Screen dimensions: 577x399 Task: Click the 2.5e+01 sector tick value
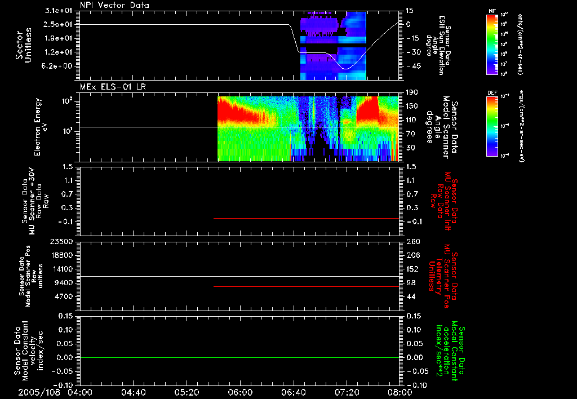(x=59, y=24)
